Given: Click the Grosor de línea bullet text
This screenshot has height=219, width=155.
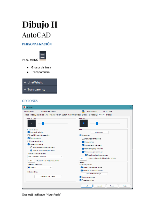Looking at the screenshot, I should pos(41,67).
